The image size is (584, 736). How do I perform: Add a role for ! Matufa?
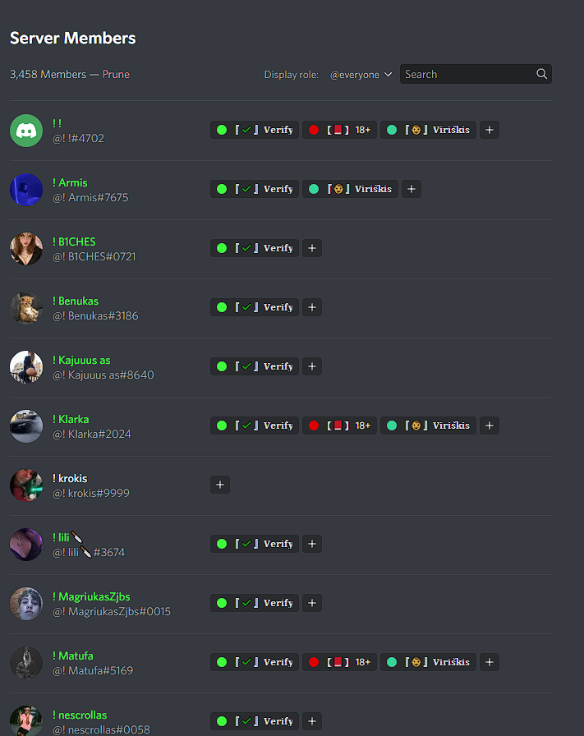tap(490, 662)
